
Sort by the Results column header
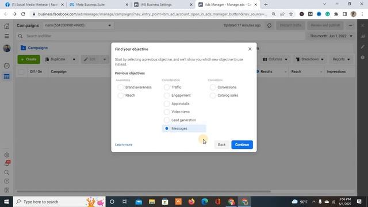tap(266, 71)
